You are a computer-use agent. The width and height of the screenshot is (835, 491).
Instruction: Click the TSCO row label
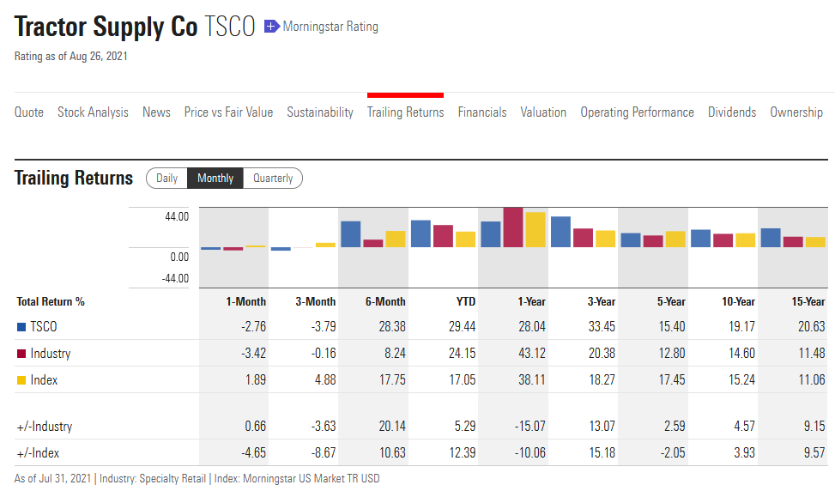tap(43, 327)
